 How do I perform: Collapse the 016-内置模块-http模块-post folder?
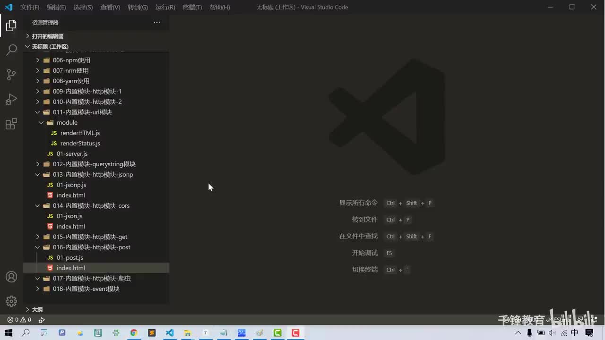[x=96, y=247]
